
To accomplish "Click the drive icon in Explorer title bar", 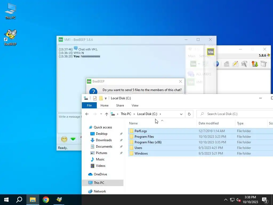I will [x=86, y=98].
